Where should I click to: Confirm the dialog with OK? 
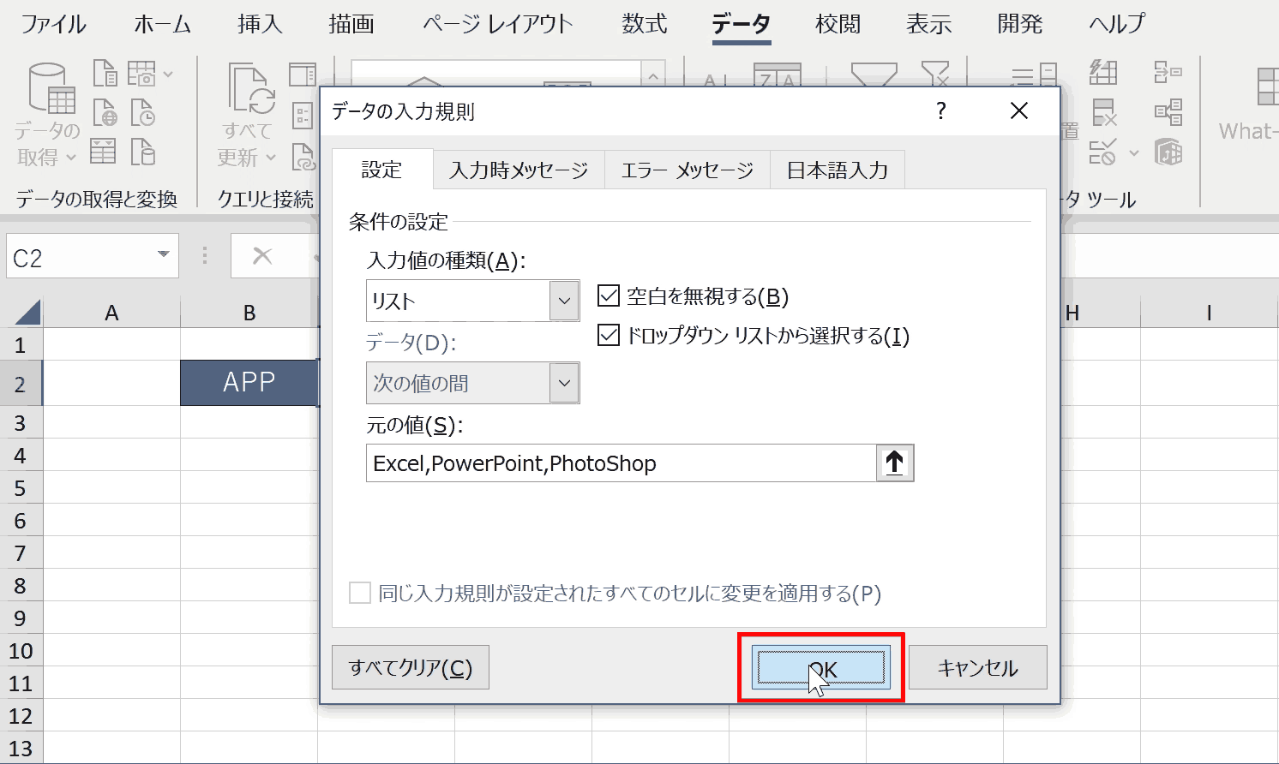click(821, 668)
